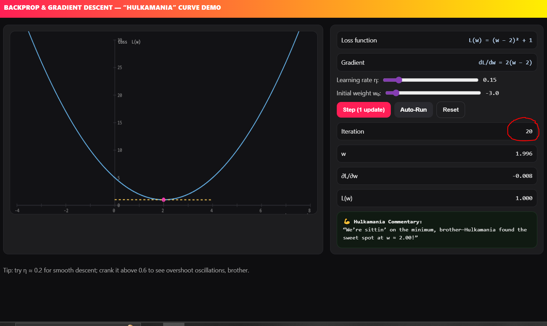547x326 pixels.
Task: Click the tip text about smooth descent
Action: point(126,270)
